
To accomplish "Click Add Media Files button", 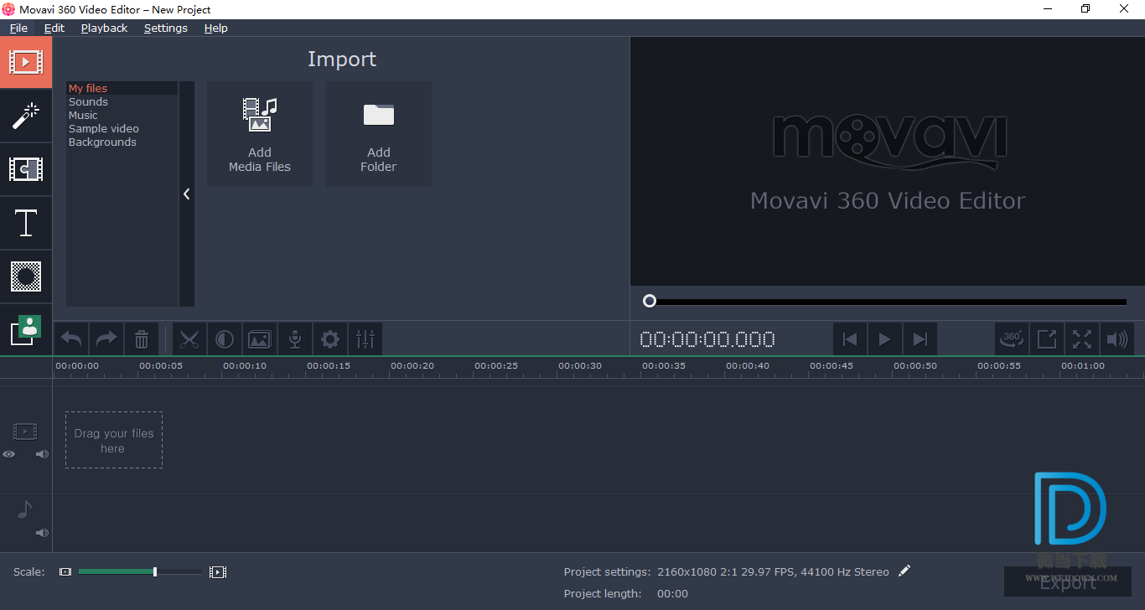I will [260, 134].
